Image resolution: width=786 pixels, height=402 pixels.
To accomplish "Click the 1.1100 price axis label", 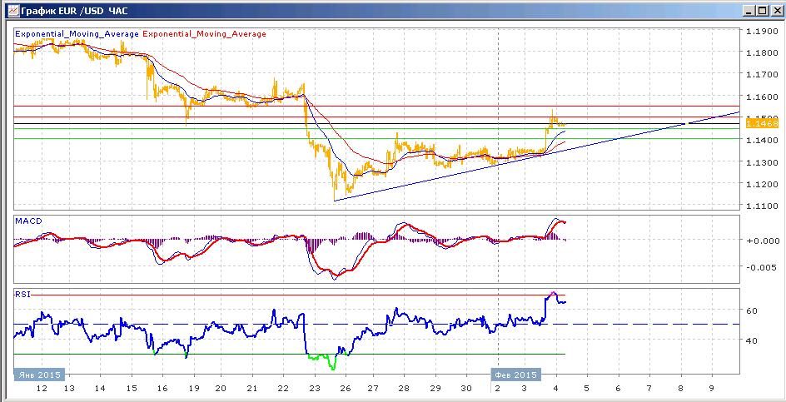I will click(x=762, y=206).
